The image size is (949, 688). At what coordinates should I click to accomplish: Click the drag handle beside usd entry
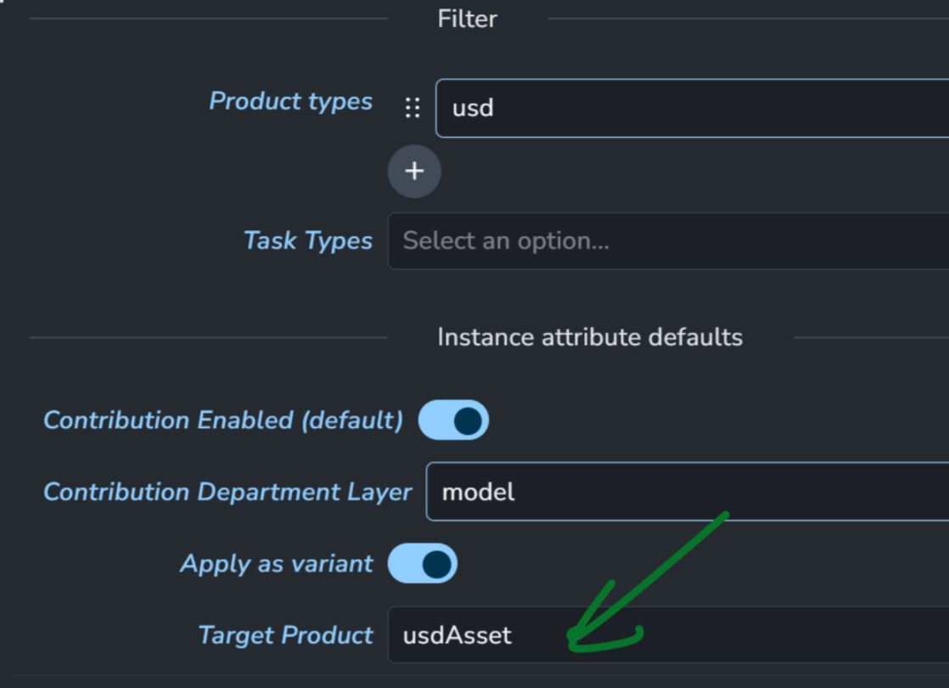coord(413,108)
